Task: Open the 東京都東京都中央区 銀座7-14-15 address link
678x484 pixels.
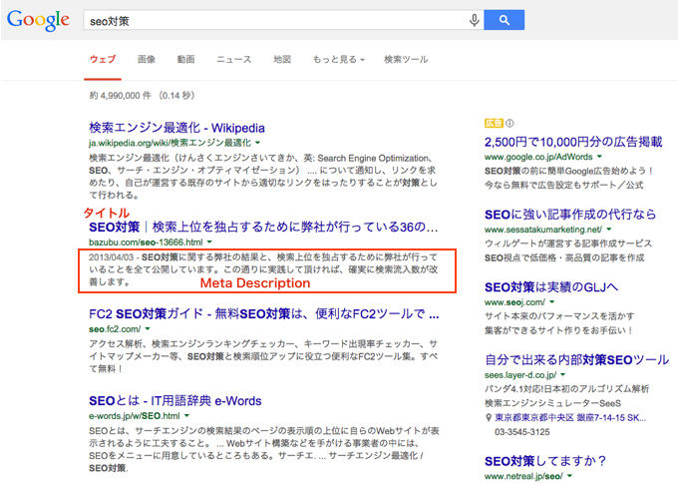Action: [x=570, y=418]
